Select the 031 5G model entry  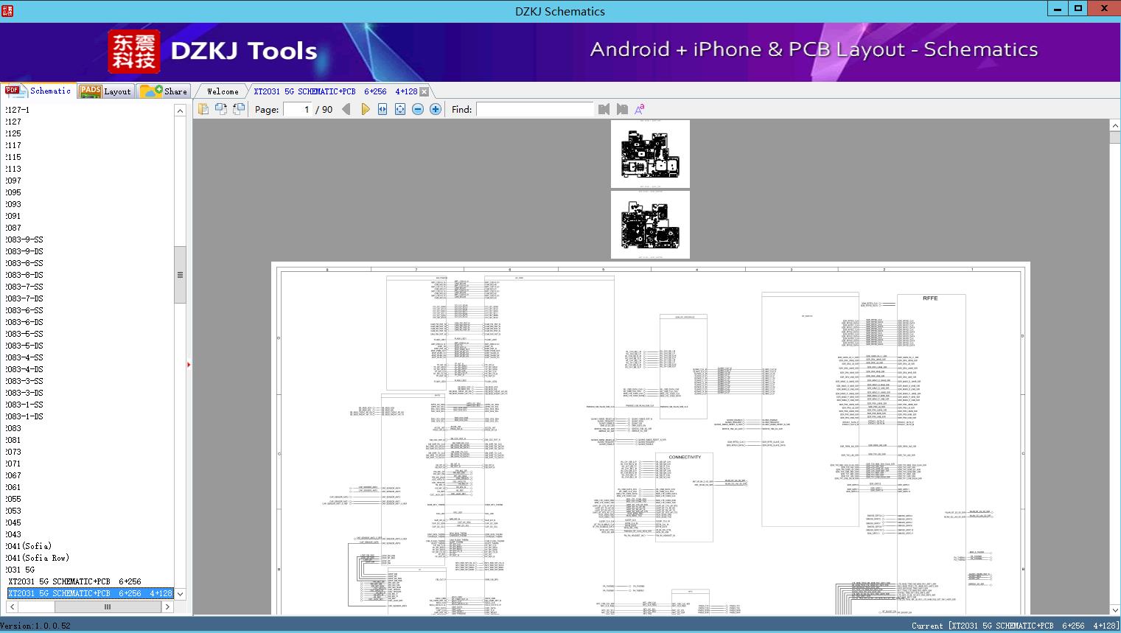coord(21,570)
